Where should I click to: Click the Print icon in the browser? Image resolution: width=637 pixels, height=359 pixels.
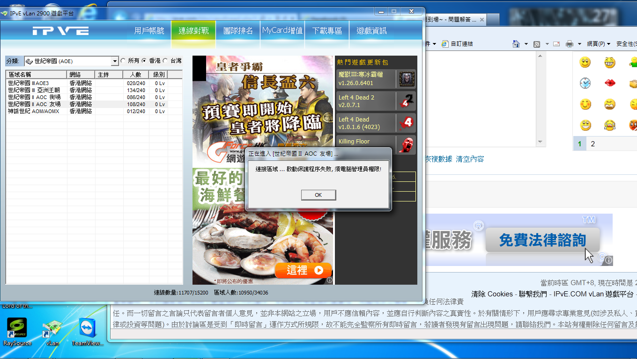point(570,44)
